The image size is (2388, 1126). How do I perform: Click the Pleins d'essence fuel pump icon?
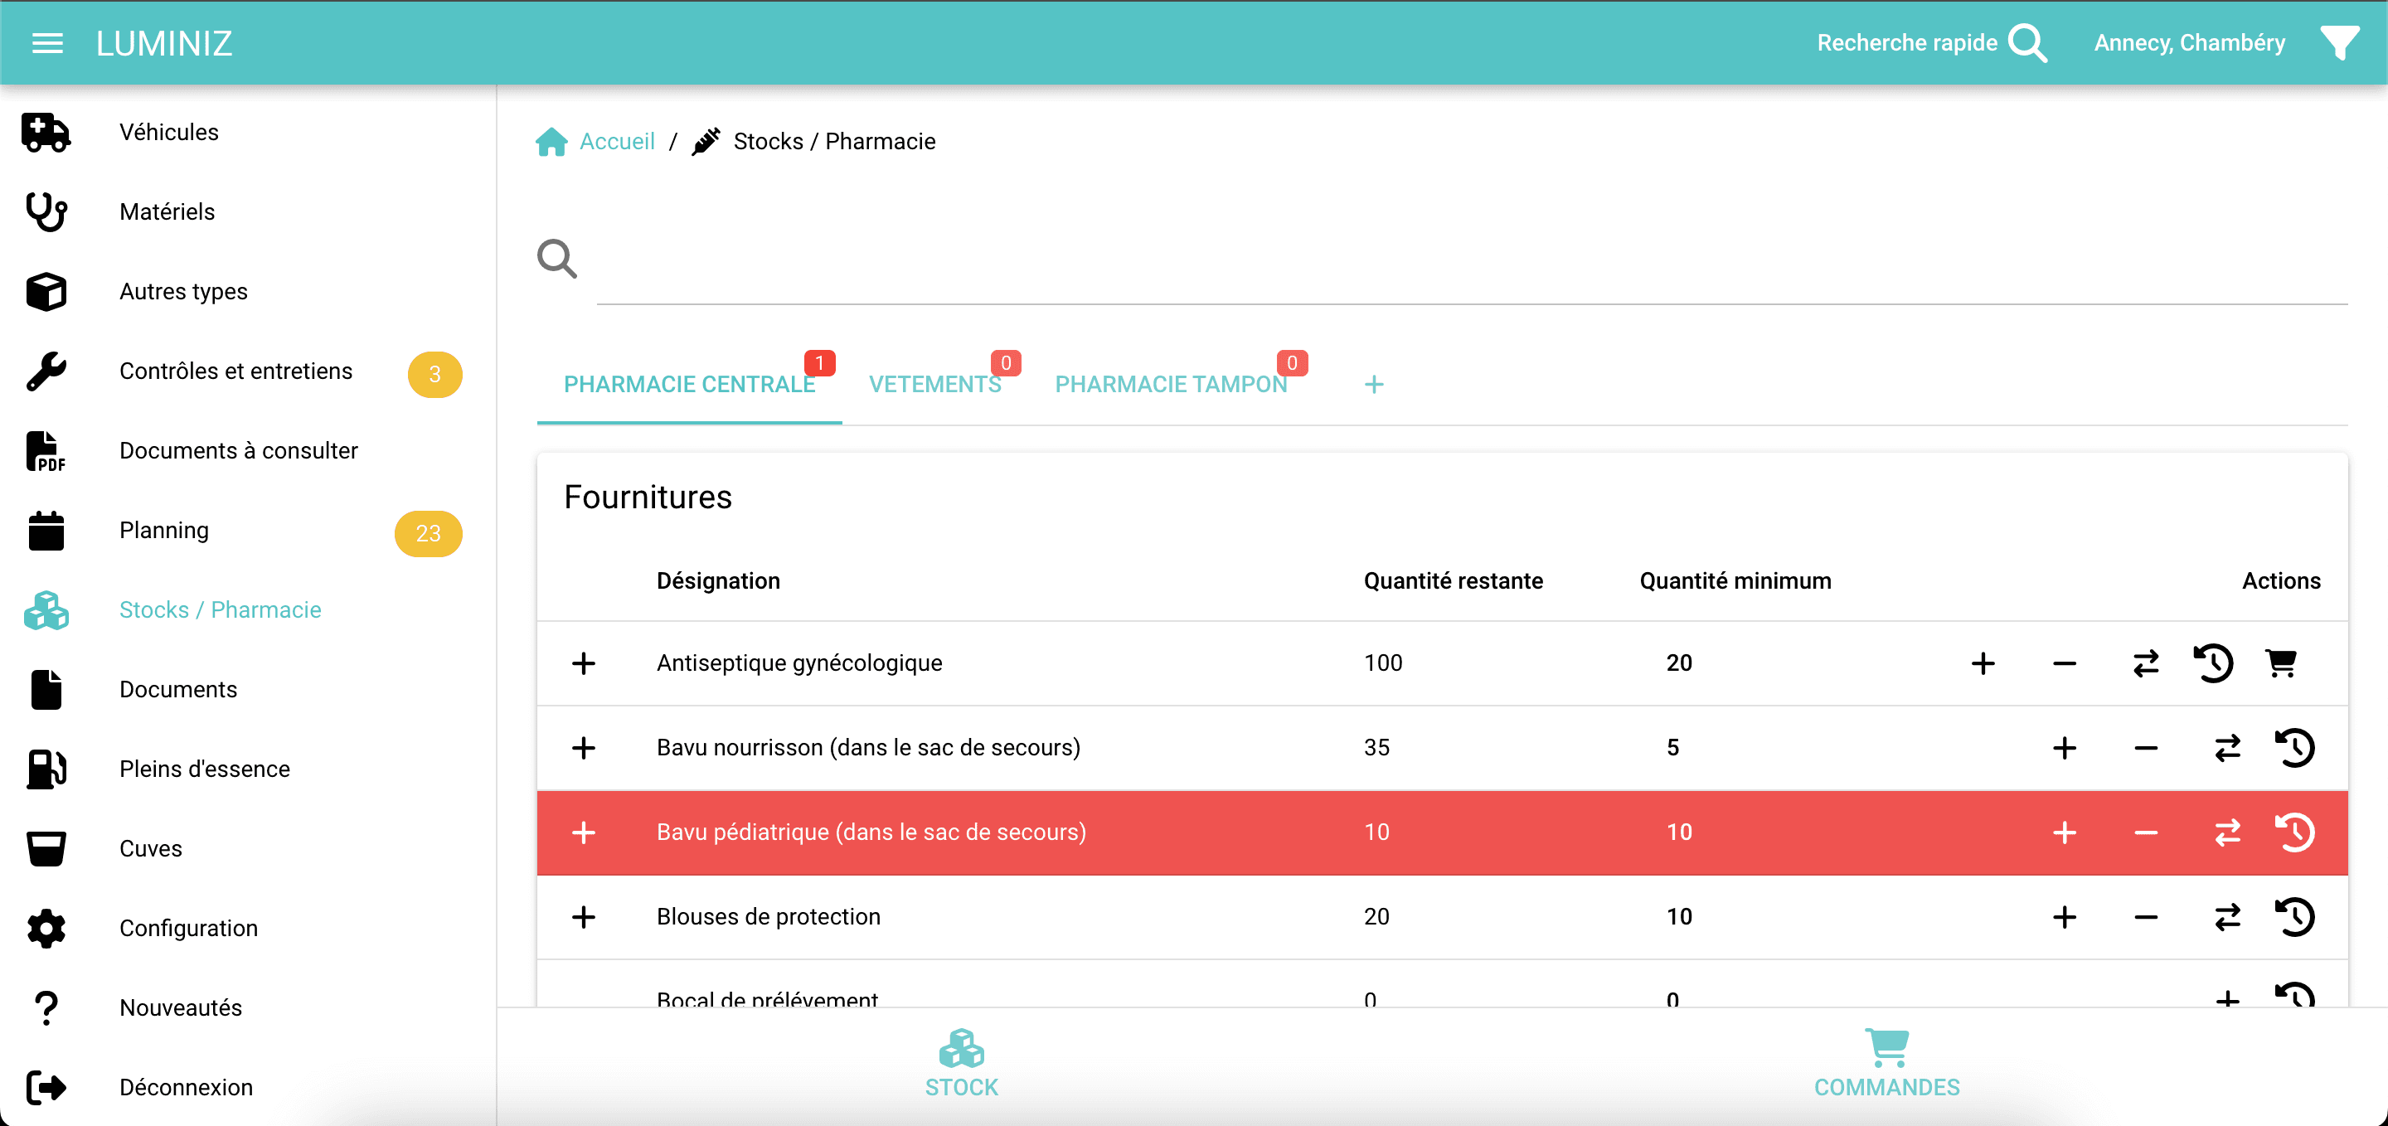pyautogui.click(x=46, y=769)
